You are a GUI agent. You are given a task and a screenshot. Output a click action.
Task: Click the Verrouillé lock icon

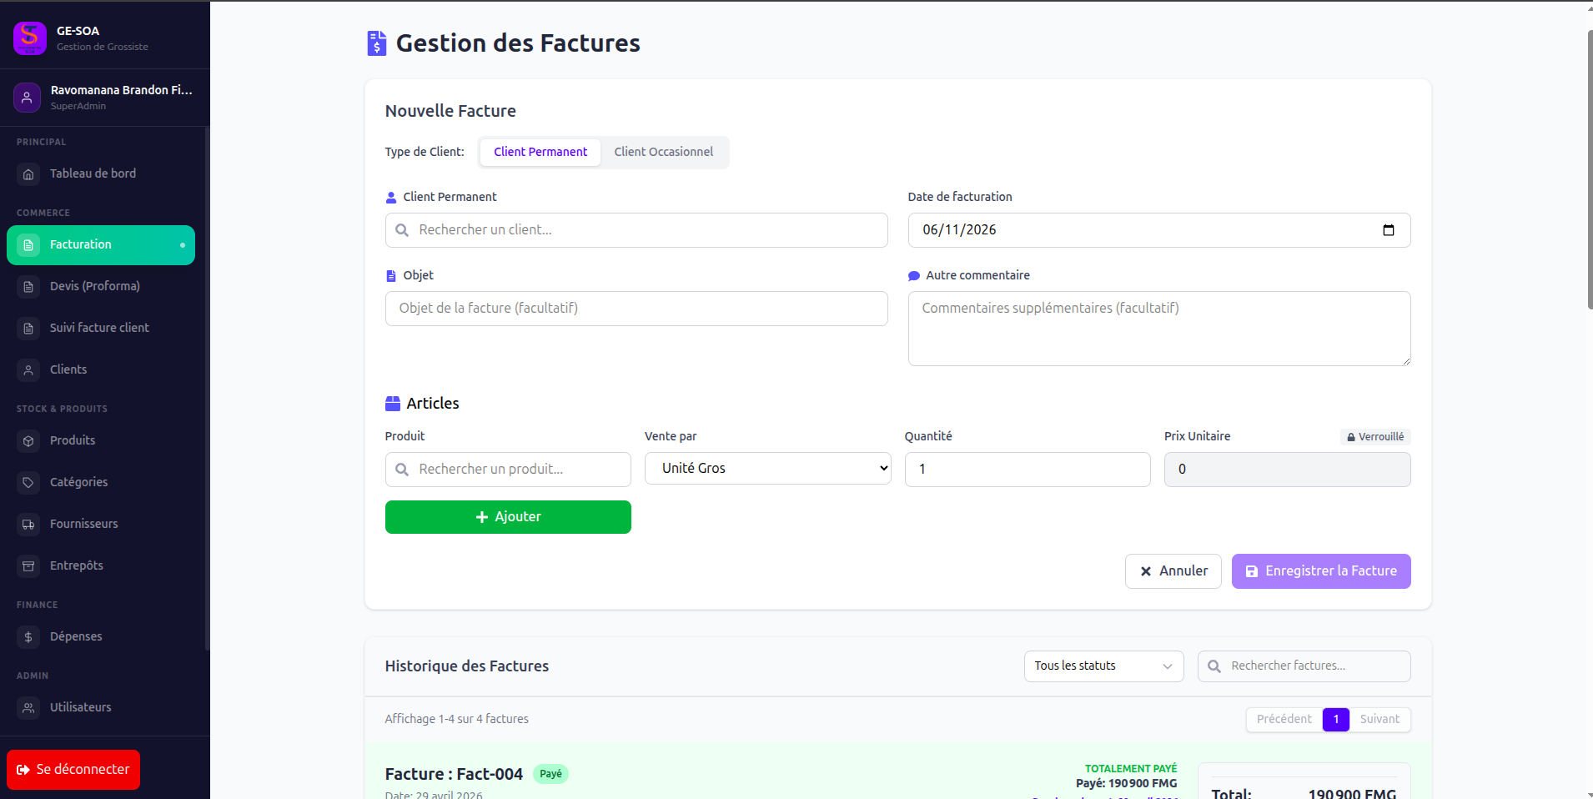click(1351, 437)
